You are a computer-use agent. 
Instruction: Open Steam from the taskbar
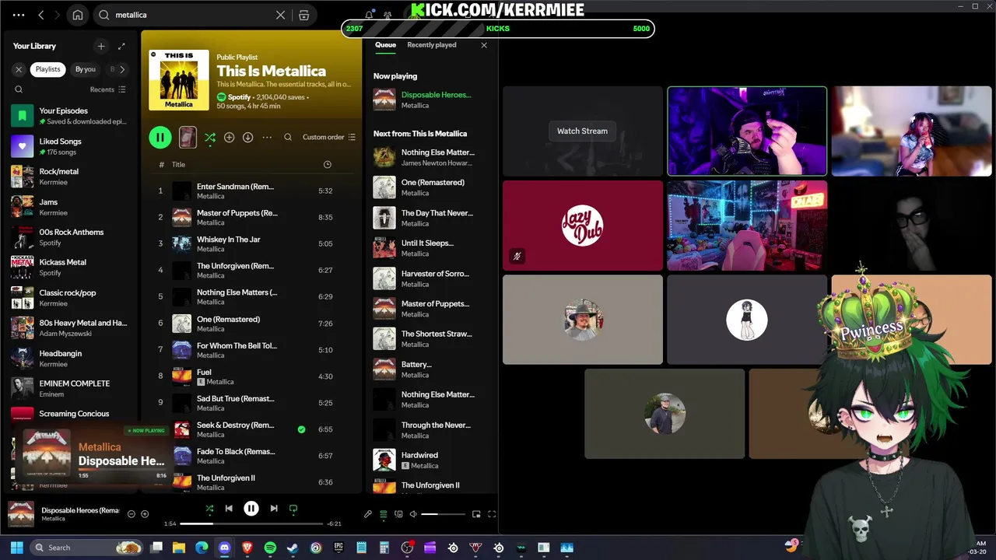(x=293, y=548)
